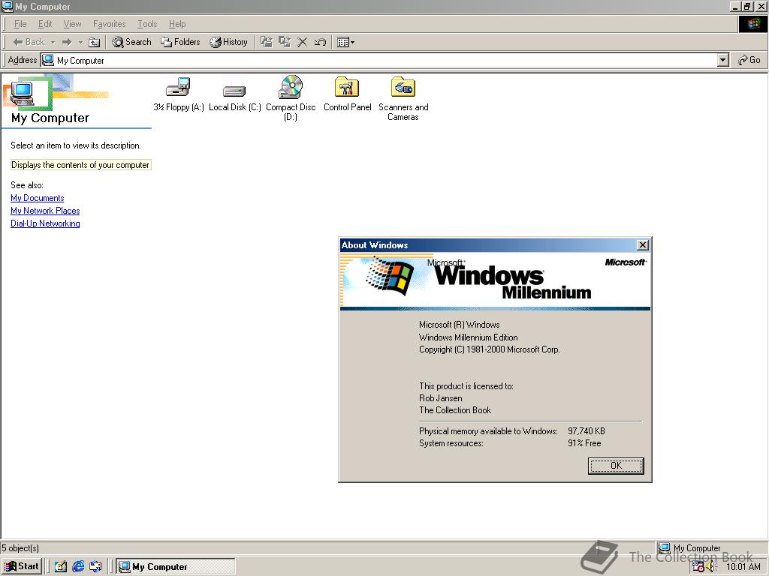Open the Tools menu
769x576 pixels.
147,24
